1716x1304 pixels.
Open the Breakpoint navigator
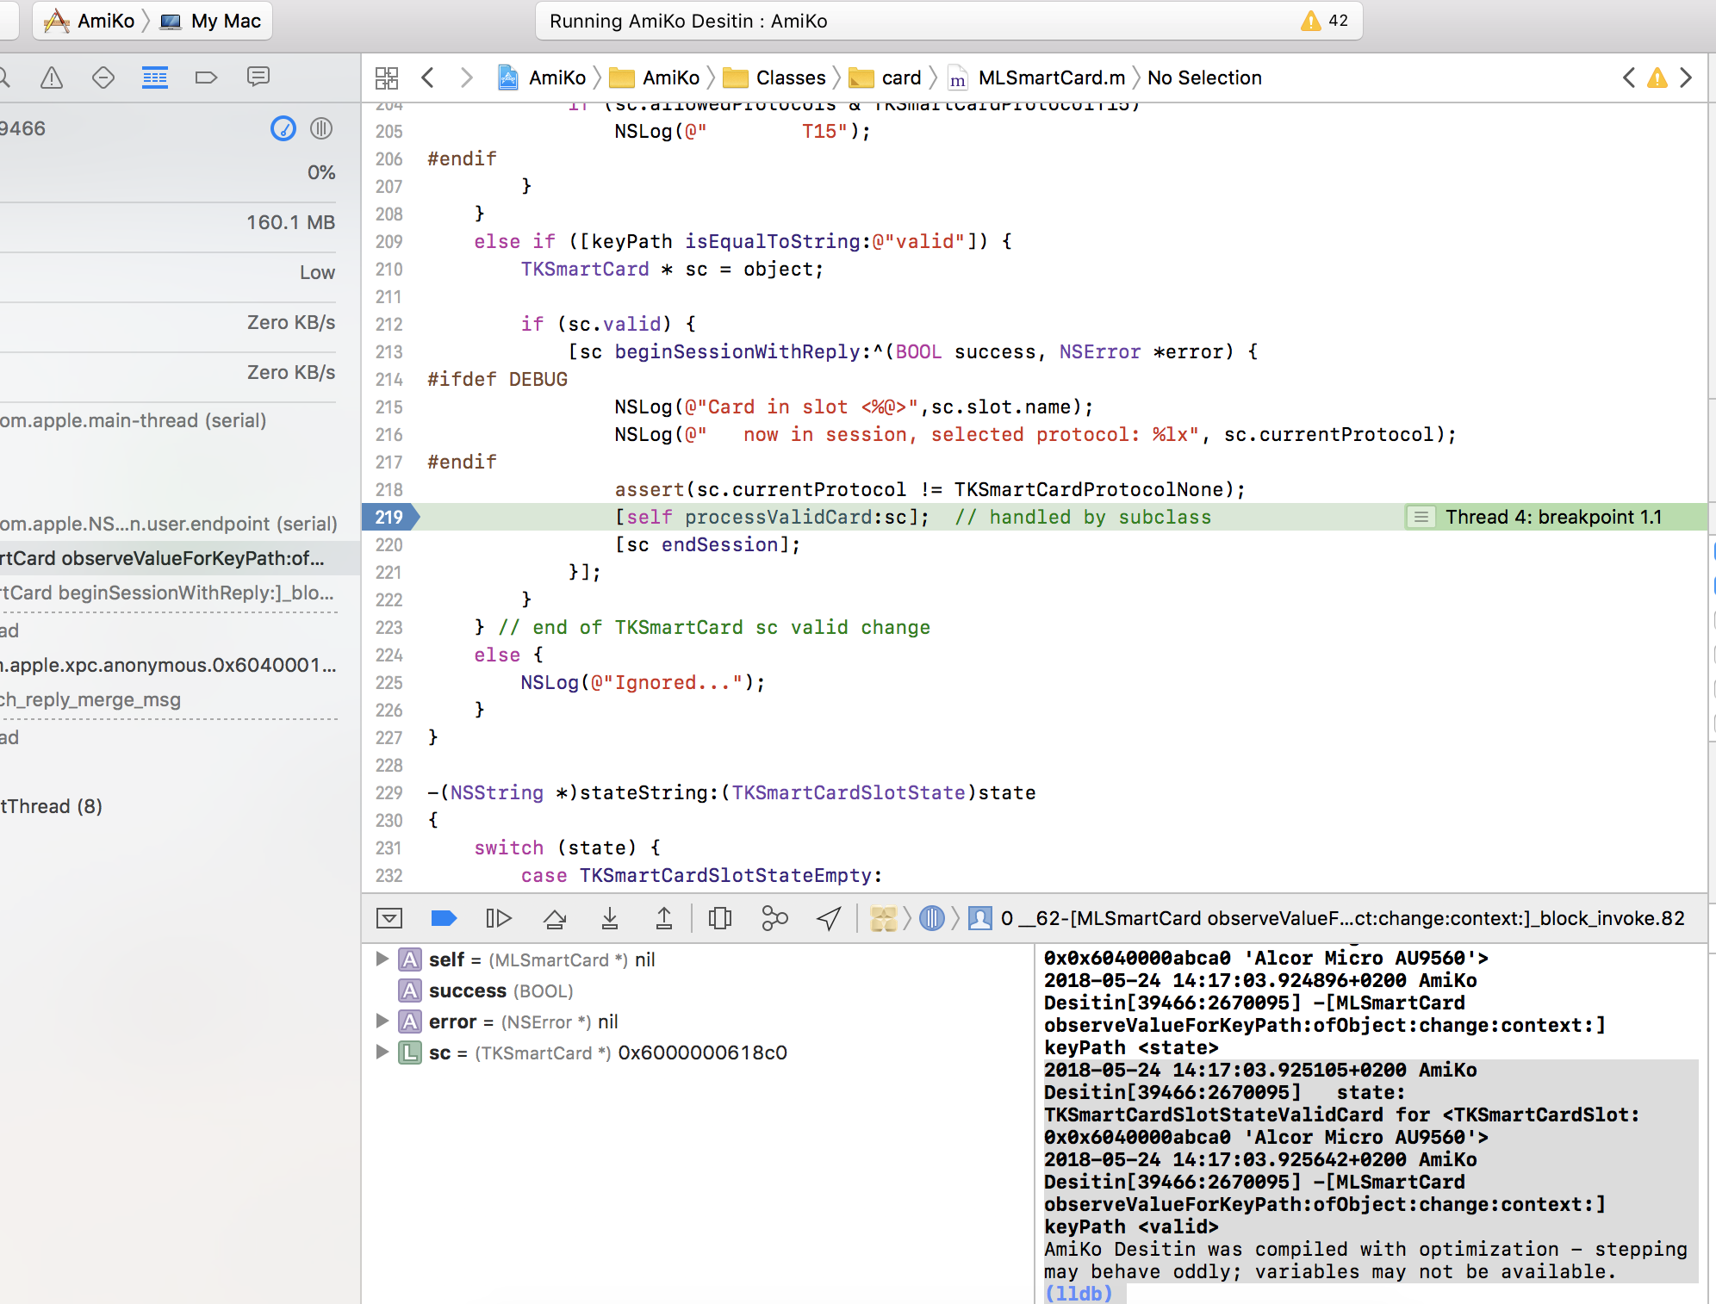(x=206, y=78)
